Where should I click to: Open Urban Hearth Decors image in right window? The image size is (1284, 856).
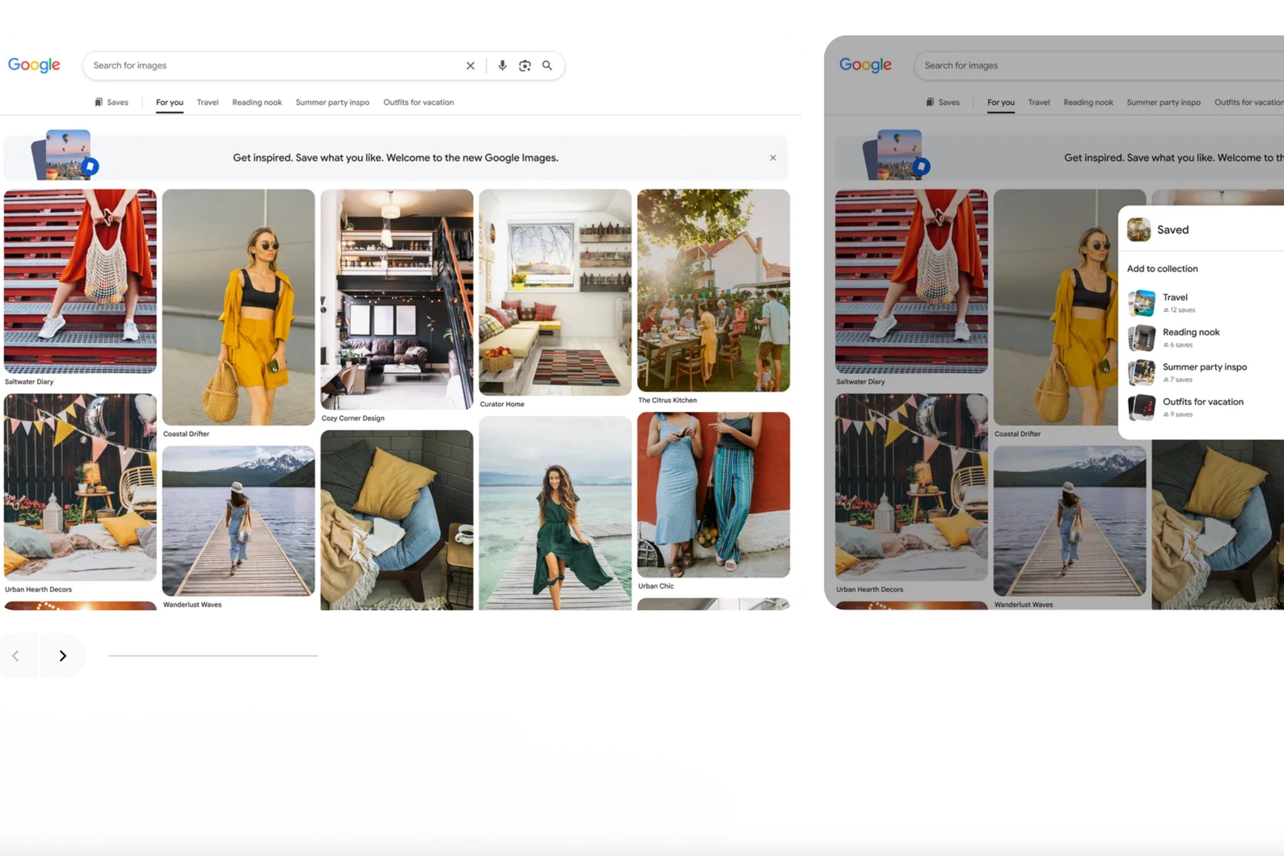(x=912, y=487)
